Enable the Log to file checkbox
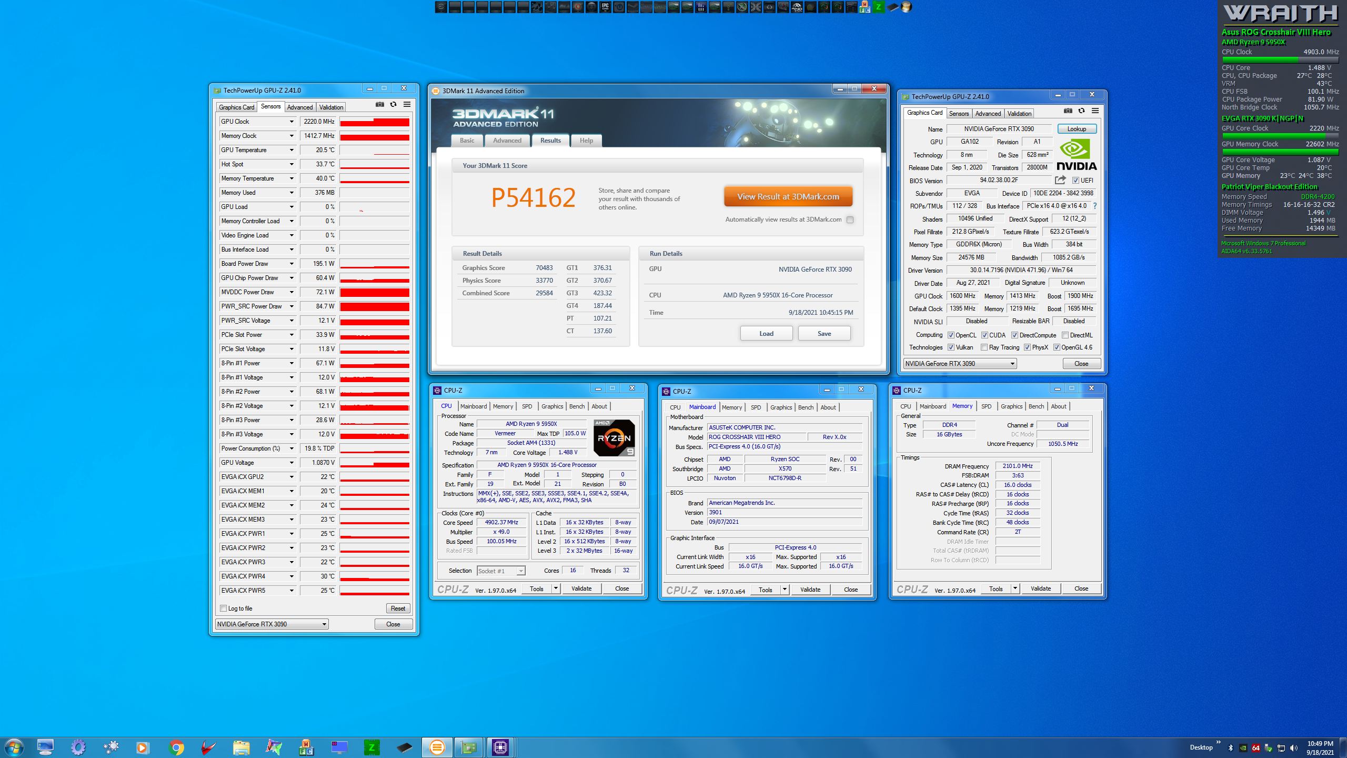Viewport: 1347px width, 758px height. (x=224, y=609)
